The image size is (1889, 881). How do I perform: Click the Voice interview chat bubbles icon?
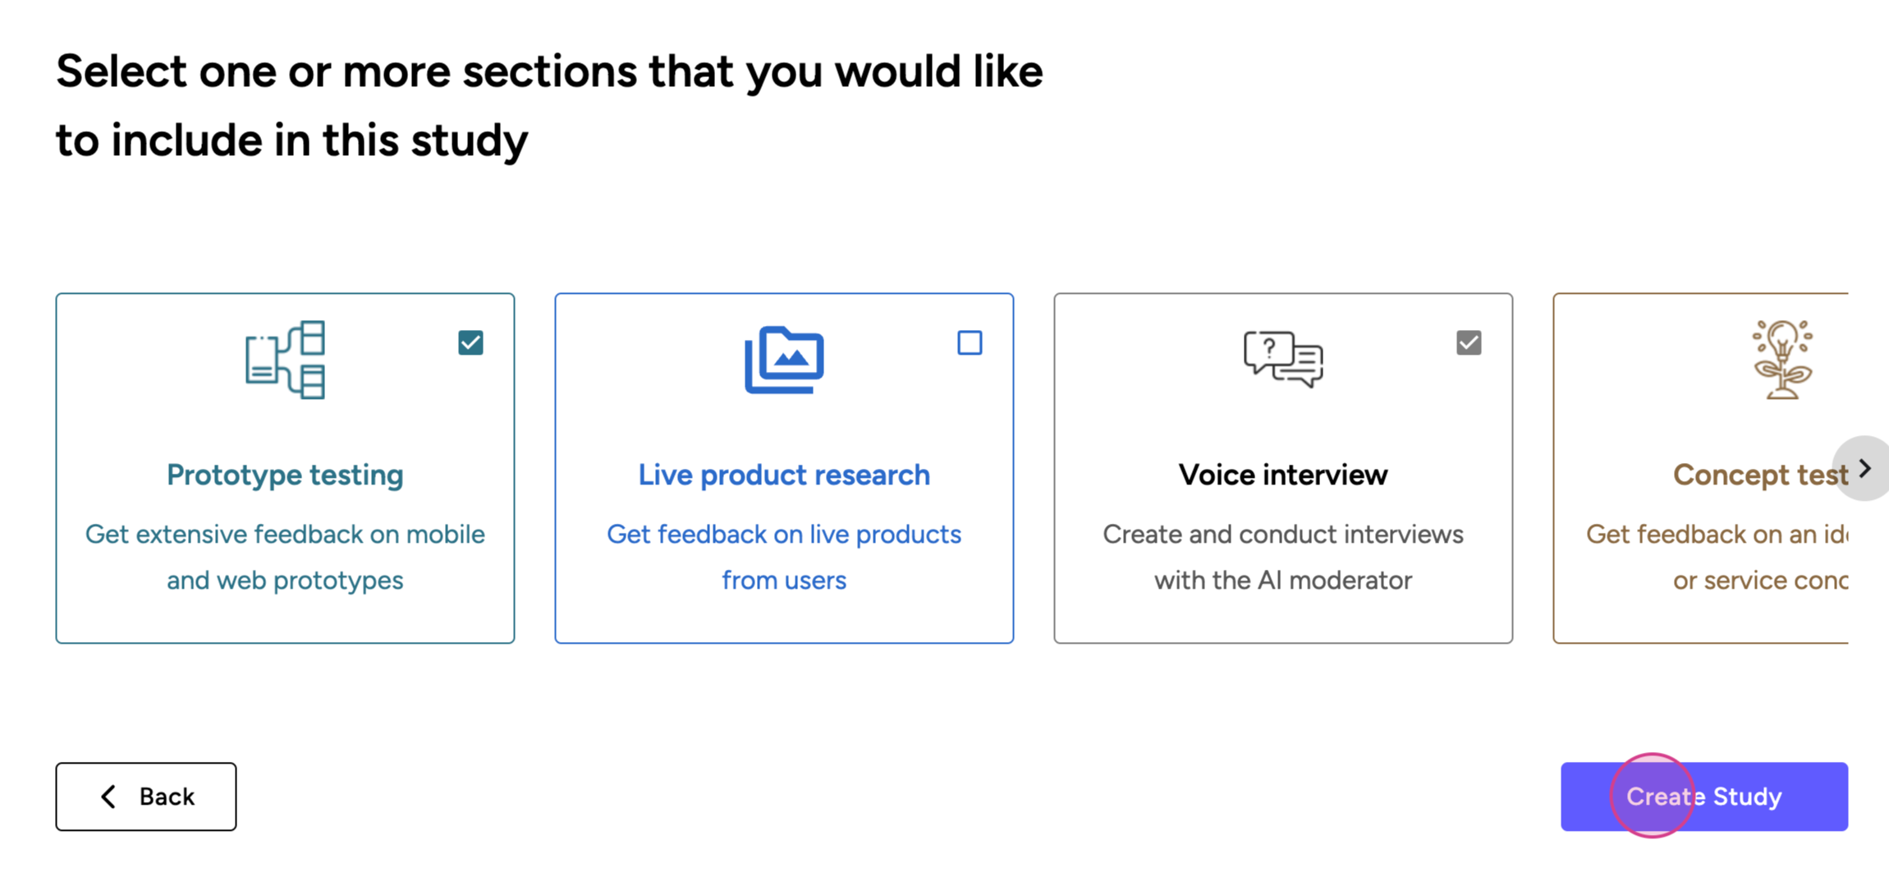tap(1283, 359)
